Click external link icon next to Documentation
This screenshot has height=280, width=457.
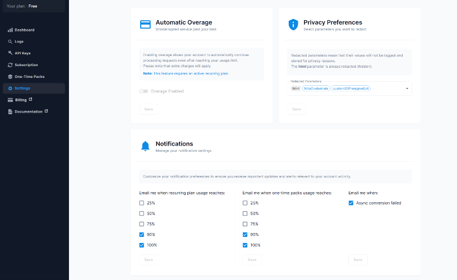pos(46,111)
